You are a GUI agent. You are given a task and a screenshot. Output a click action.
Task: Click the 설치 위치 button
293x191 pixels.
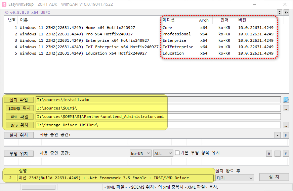19,135
